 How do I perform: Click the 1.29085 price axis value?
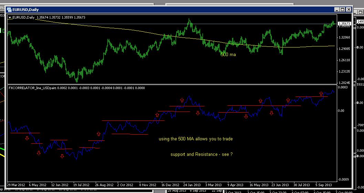[x=344, y=49]
